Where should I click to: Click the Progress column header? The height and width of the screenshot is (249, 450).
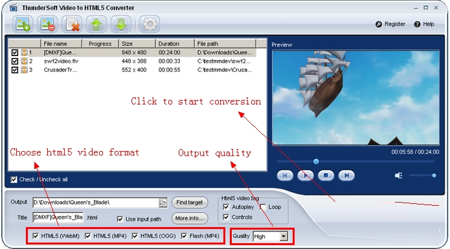point(100,44)
